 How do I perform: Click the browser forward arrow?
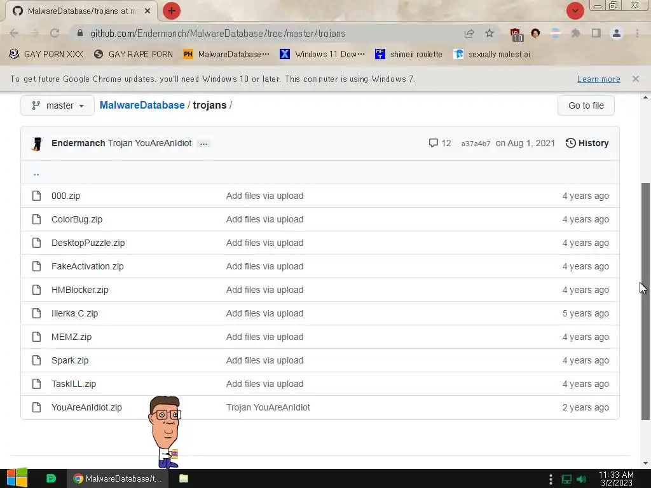point(35,33)
